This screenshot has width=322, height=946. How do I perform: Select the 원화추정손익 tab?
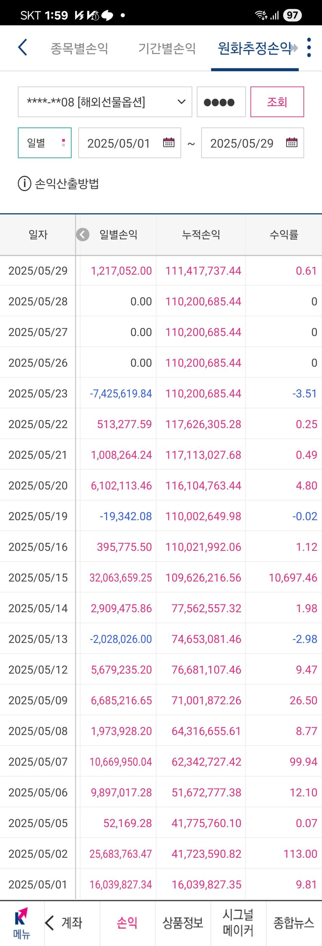[254, 48]
